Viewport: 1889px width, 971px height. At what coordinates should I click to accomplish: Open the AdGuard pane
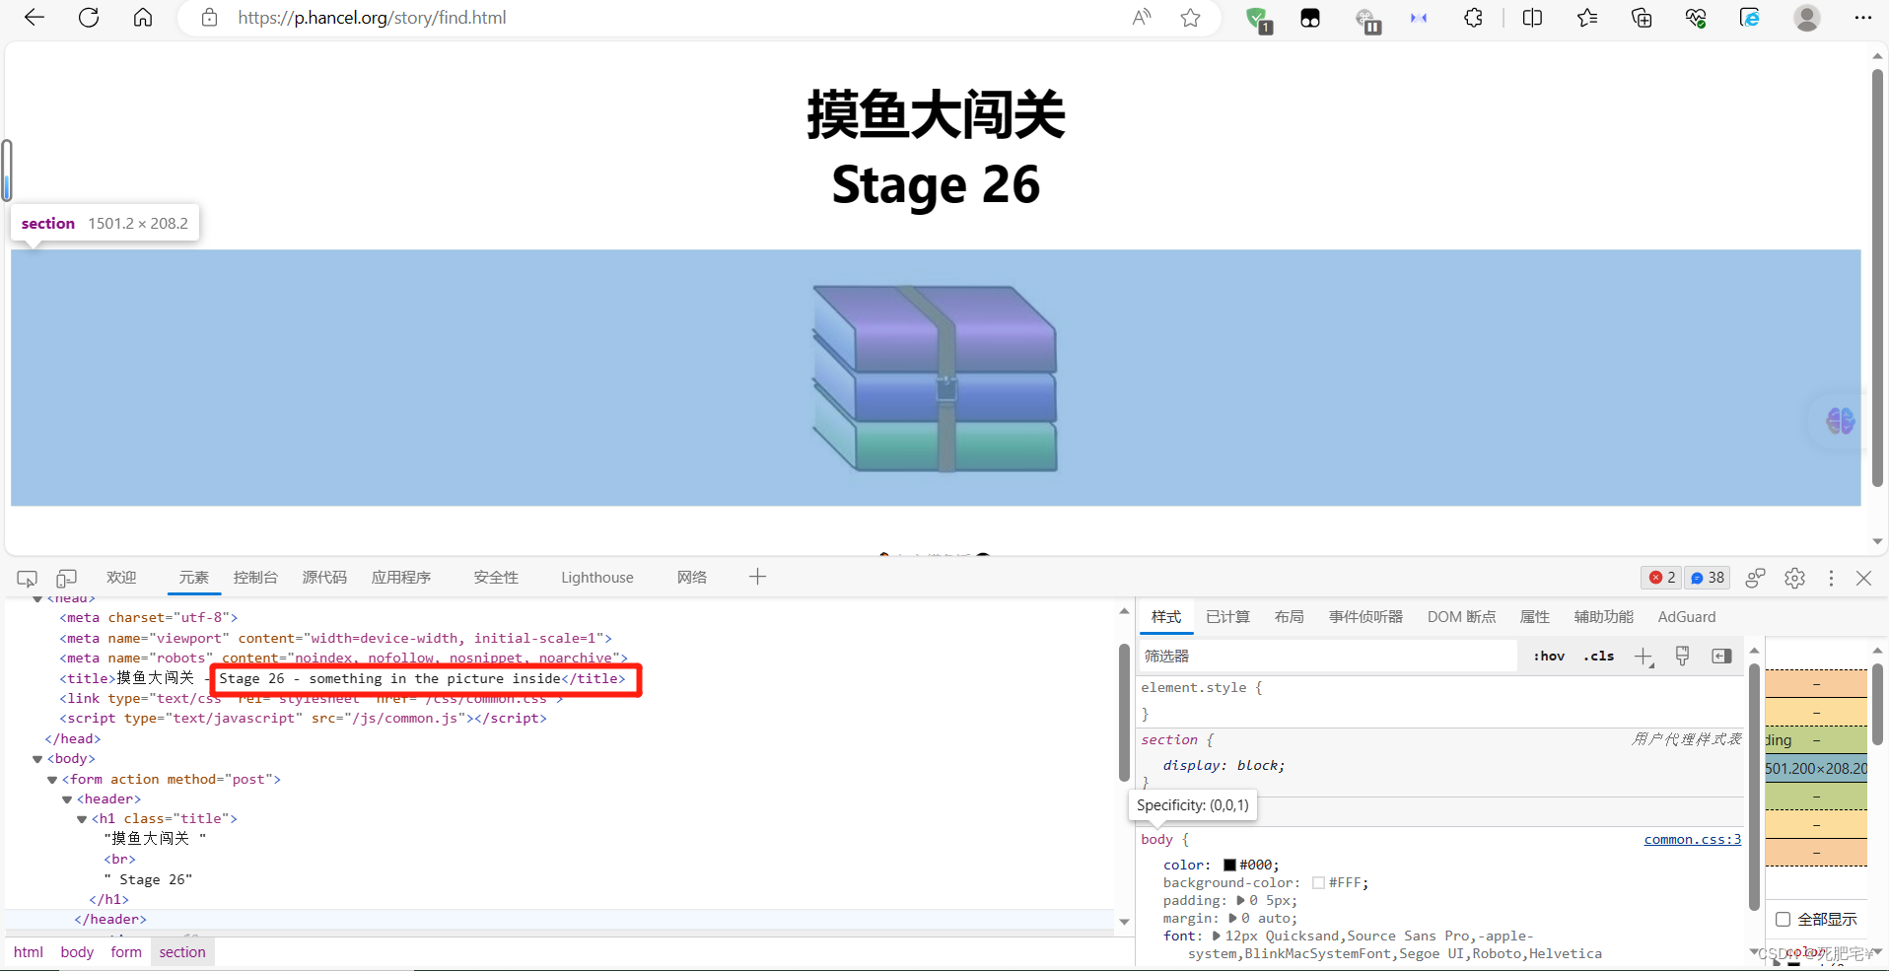tap(1686, 617)
